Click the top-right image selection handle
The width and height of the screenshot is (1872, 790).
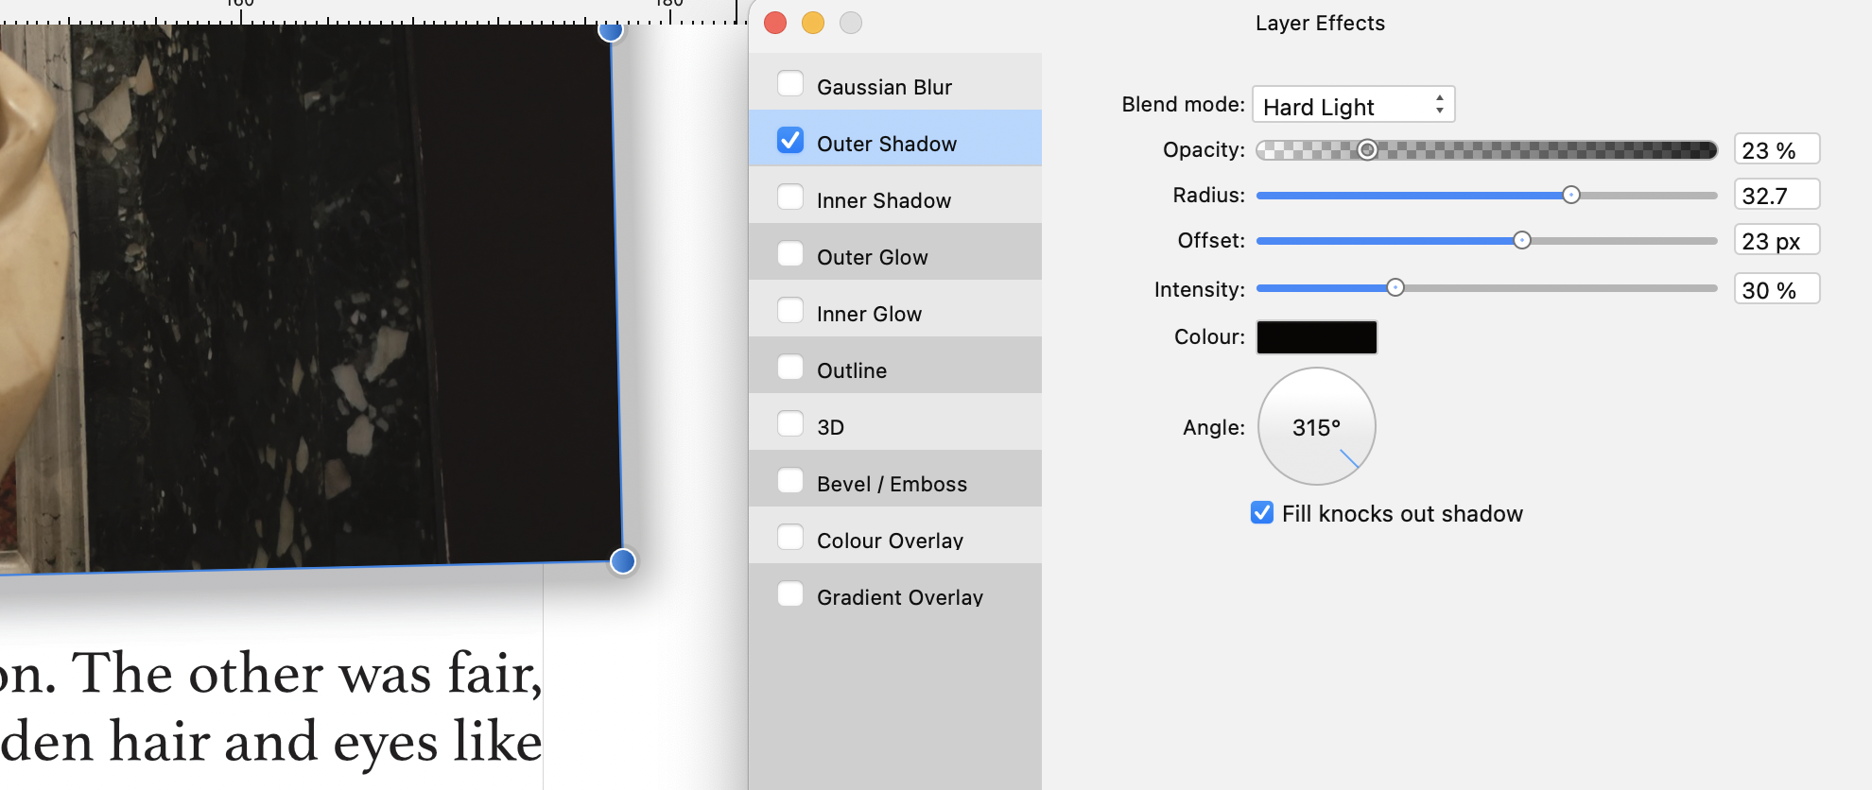tap(611, 30)
